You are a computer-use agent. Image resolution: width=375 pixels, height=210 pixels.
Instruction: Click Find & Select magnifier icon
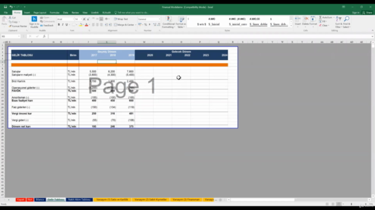[346, 19]
